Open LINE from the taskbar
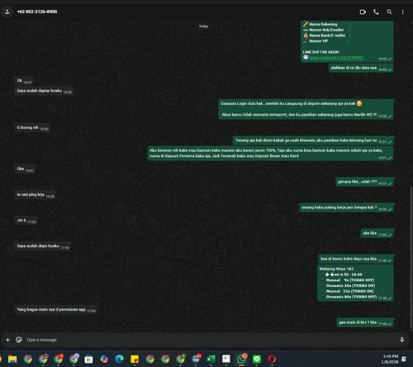The image size is (413, 367). point(257,359)
